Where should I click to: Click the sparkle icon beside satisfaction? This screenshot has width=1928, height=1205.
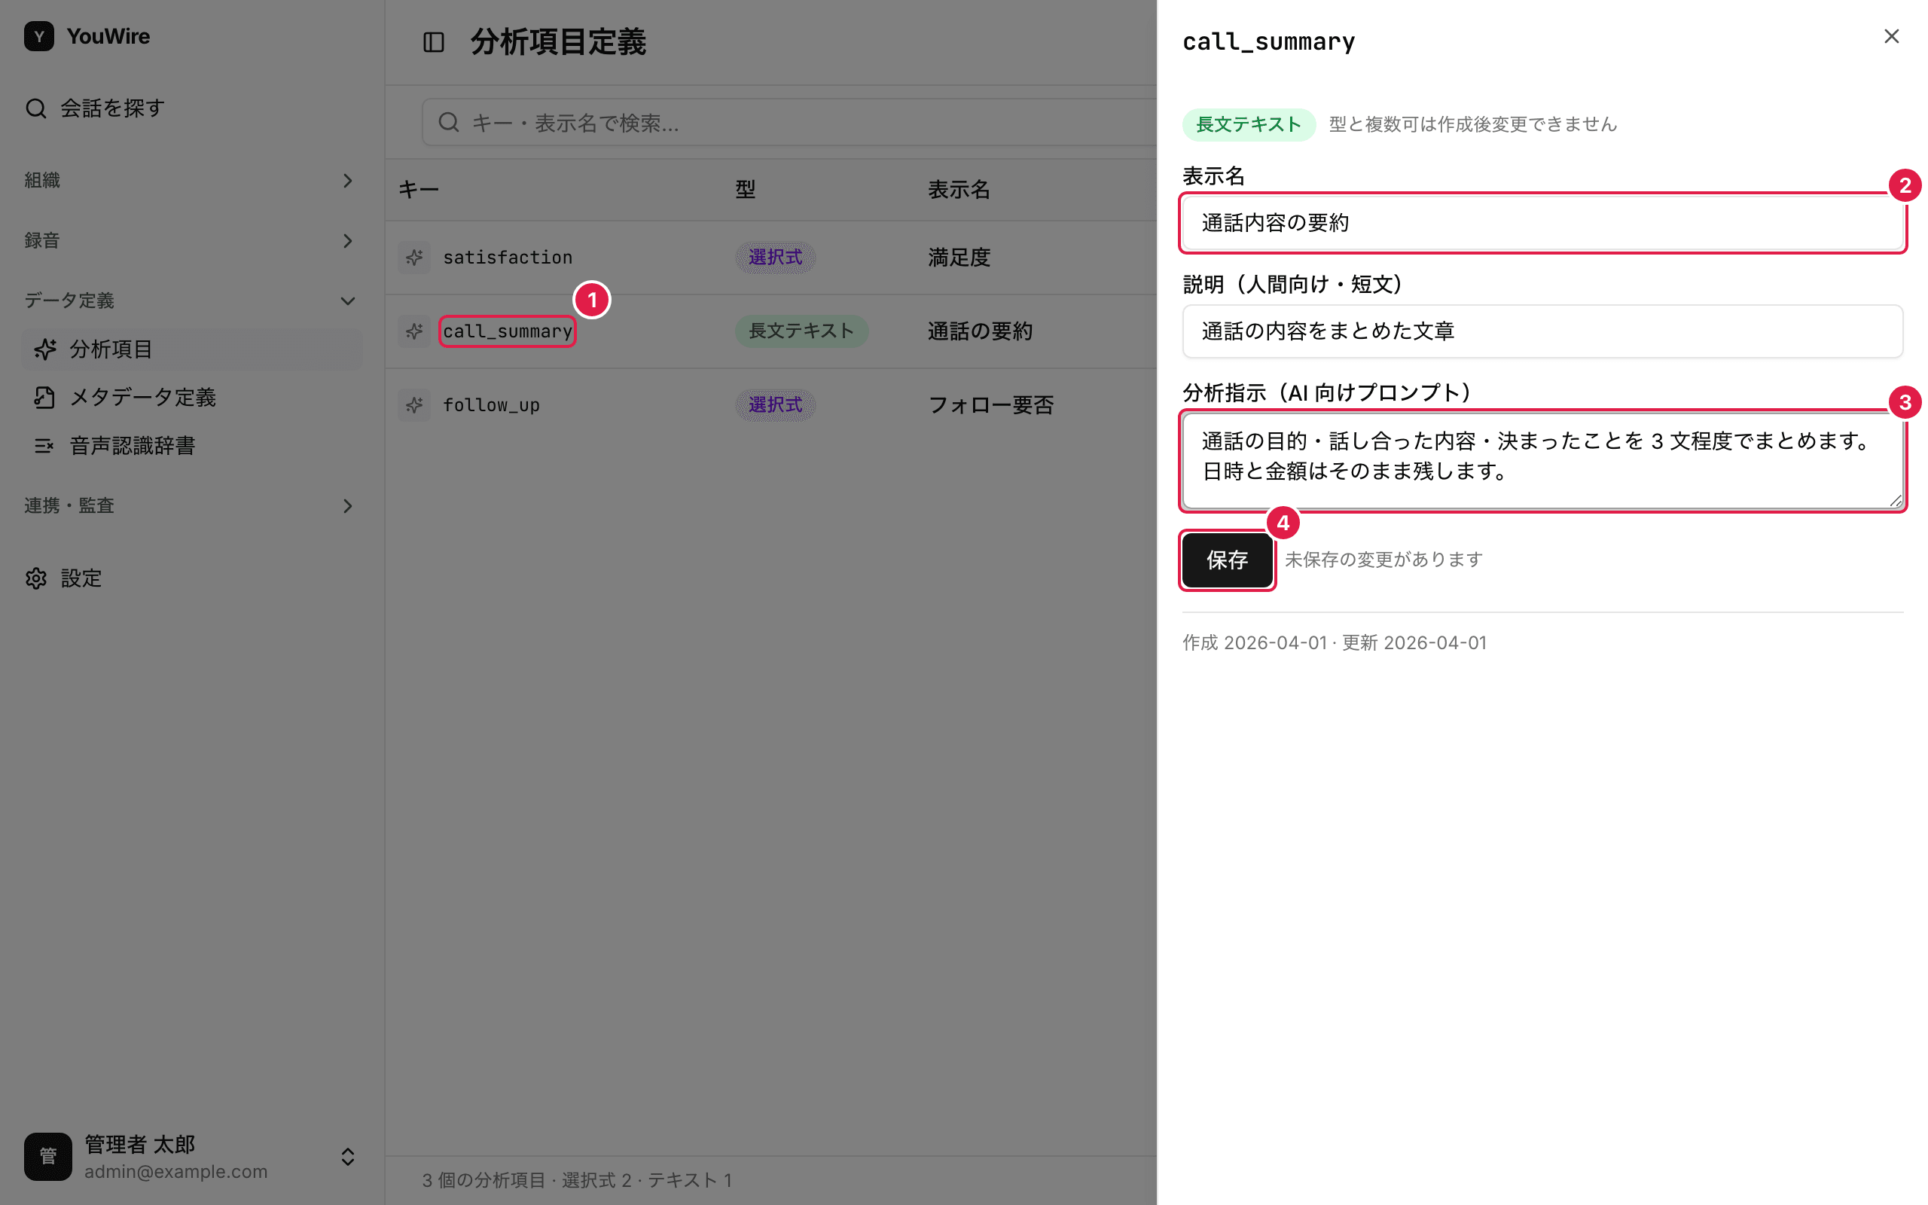pyautogui.click(x=414, y=258)
